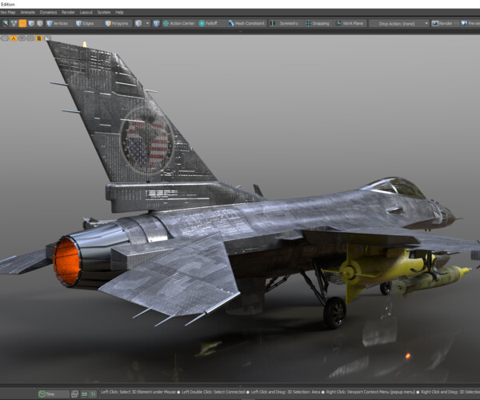480x400 pixels.
Task: Click first leftmost toolbar select icon
Action: [x=6, y=23]
